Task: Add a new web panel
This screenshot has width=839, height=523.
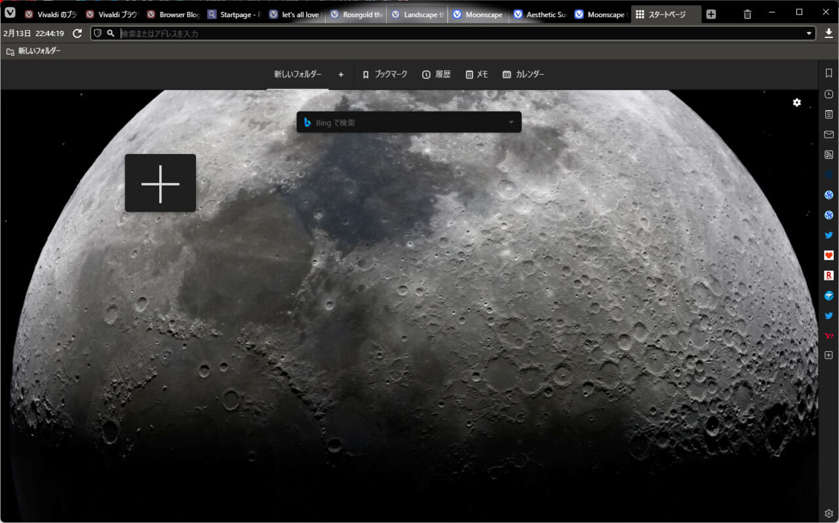Action: [829, 355]
